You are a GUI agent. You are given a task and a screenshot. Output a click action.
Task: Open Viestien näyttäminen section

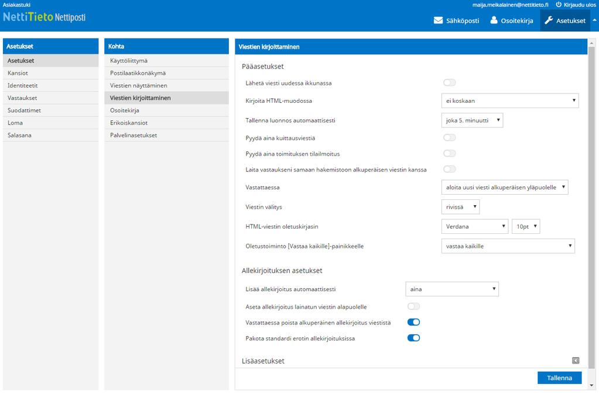coord(166,85)
